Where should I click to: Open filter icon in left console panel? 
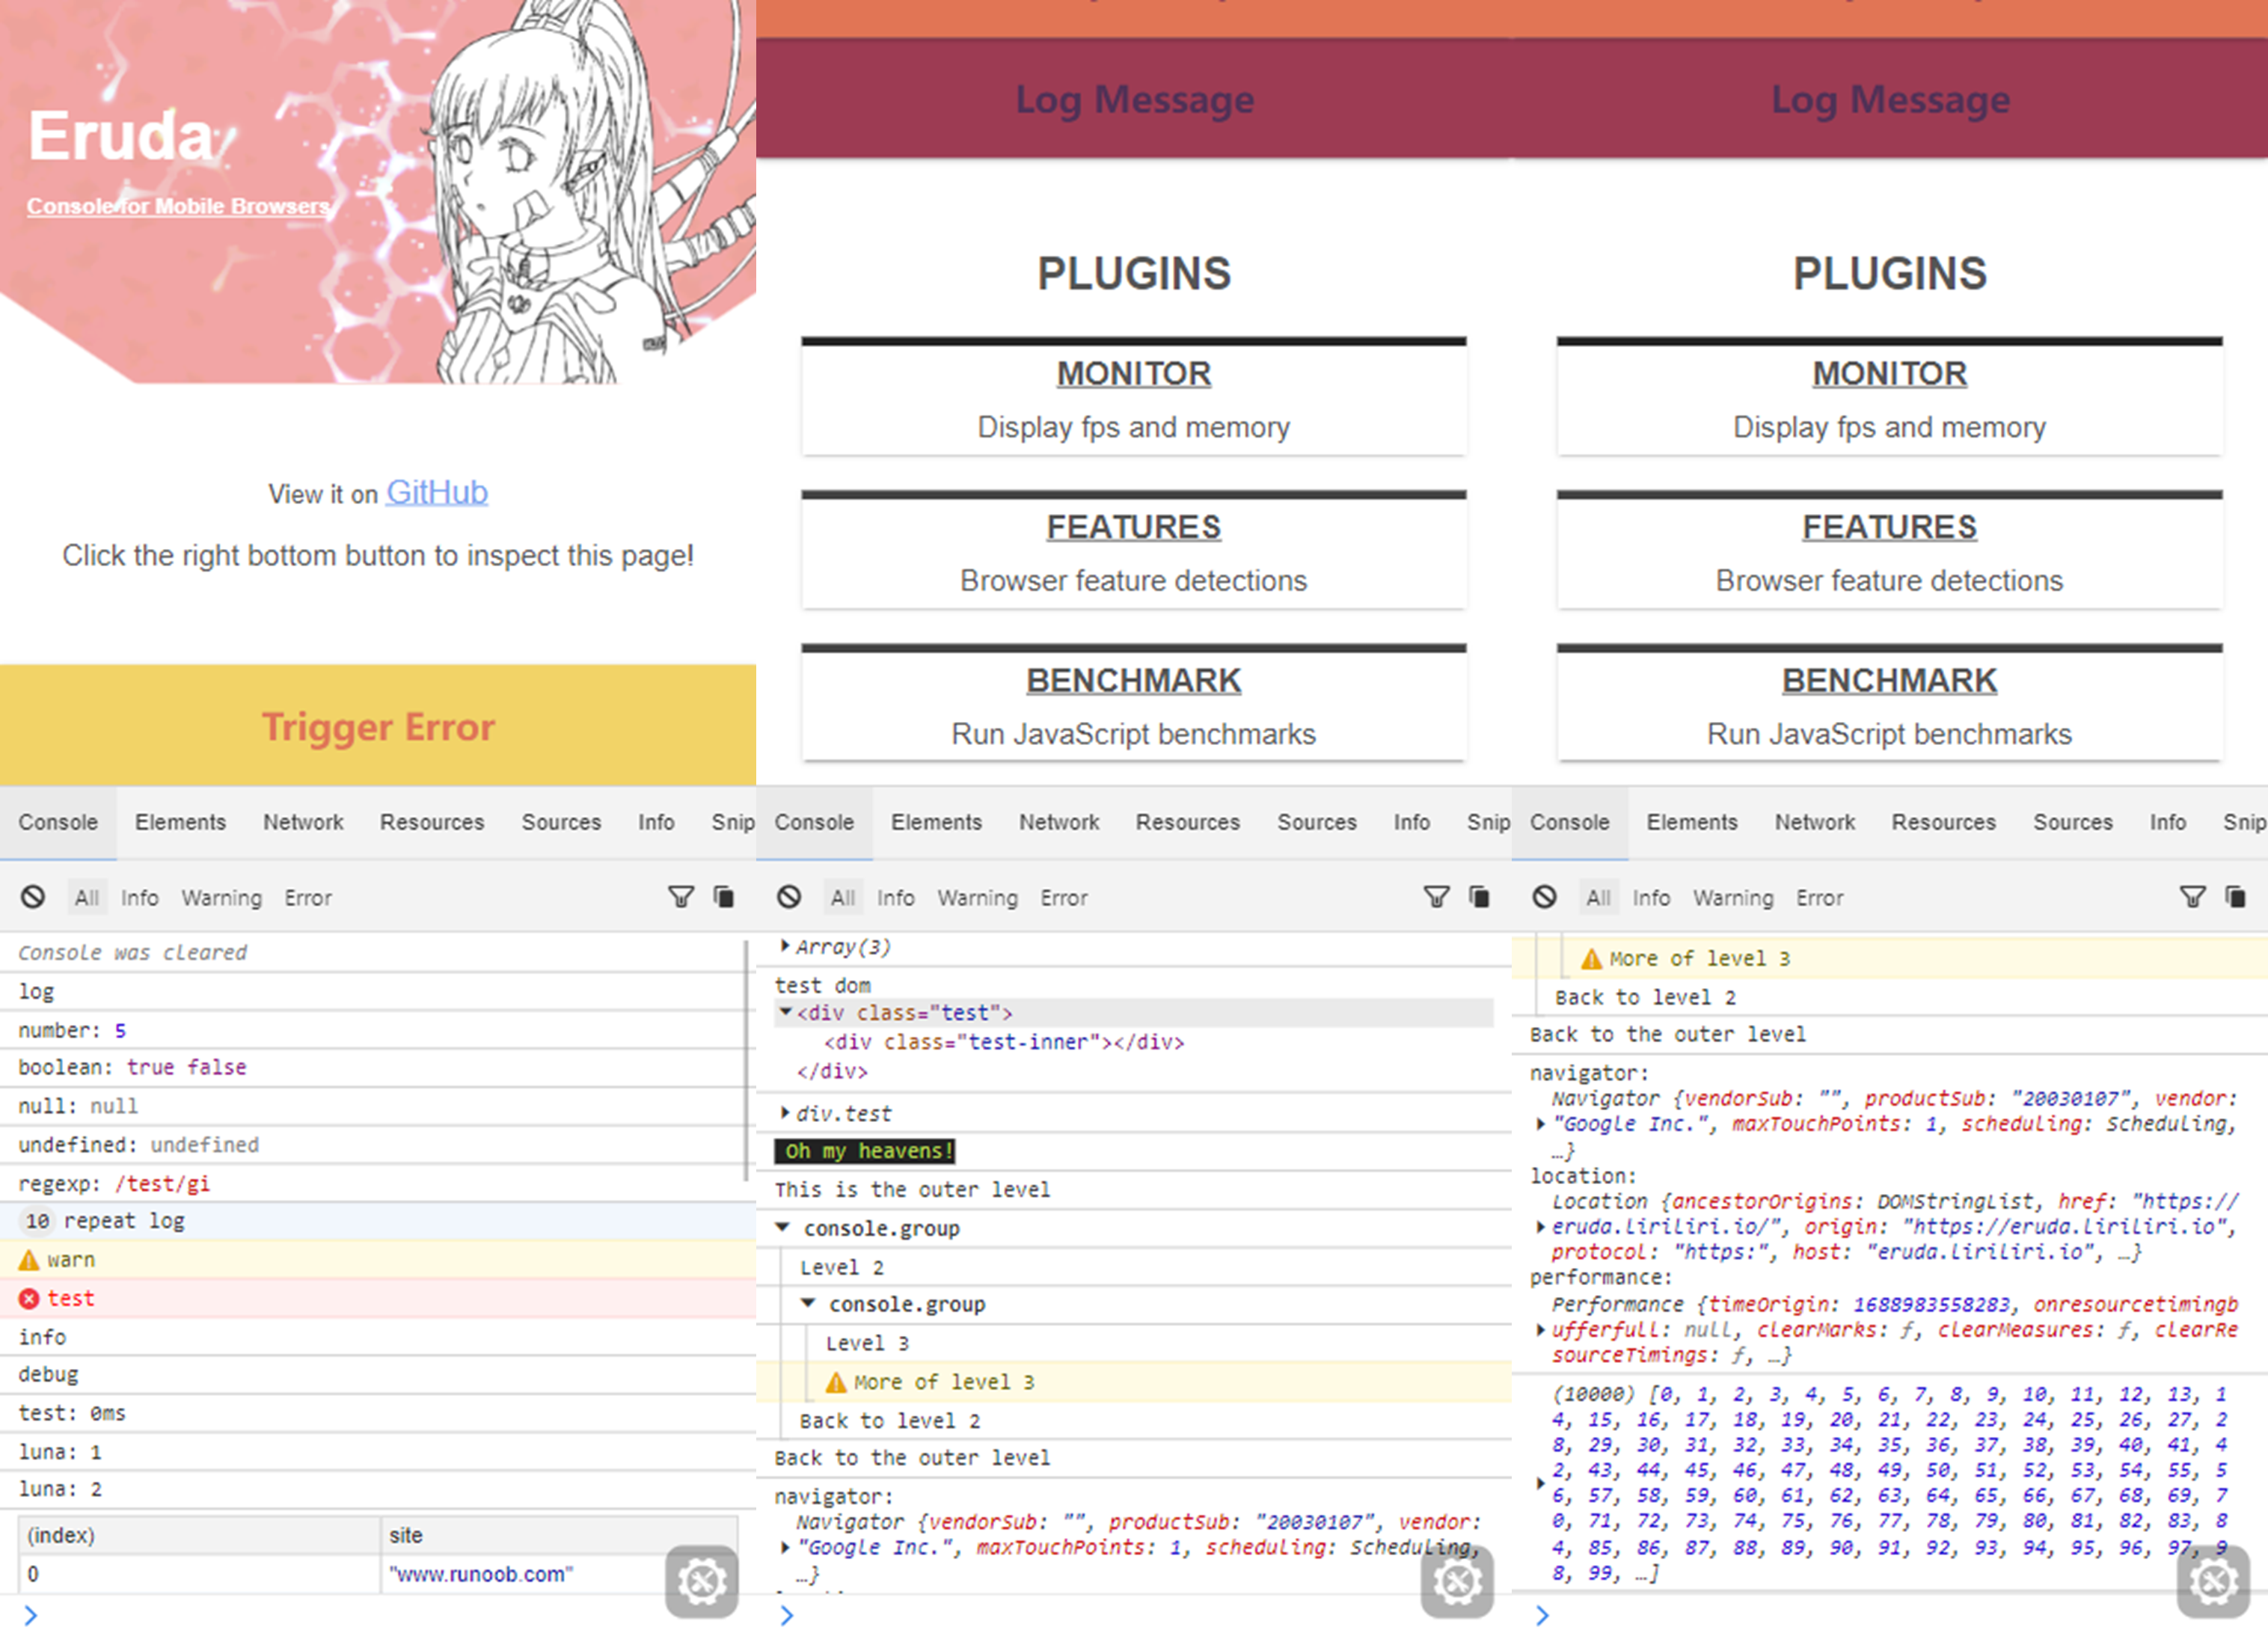681,897
